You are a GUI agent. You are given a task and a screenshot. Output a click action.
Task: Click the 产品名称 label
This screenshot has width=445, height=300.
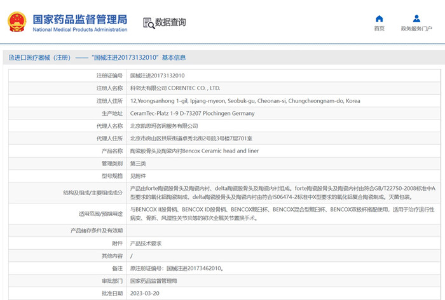(x=112, y=151)
